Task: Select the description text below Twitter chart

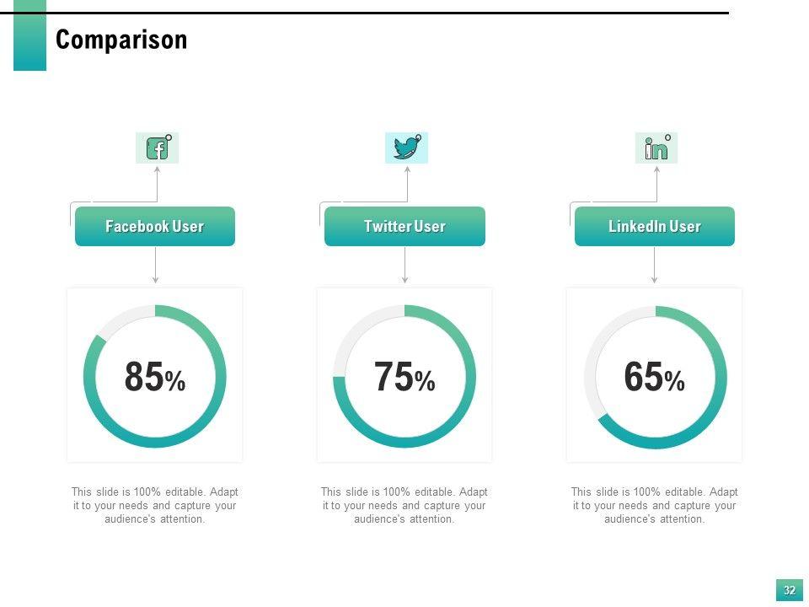Action: (x=404, y=505)
